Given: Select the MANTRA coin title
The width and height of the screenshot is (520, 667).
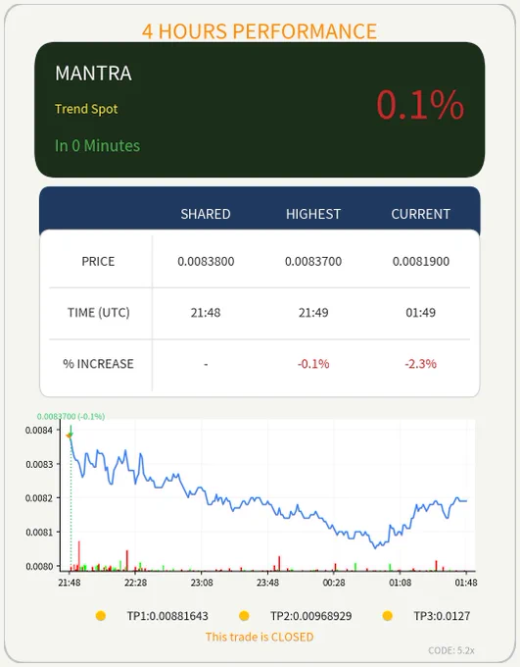Looking at the screenshot, I should pyautogui.click(x=93, y=74).
